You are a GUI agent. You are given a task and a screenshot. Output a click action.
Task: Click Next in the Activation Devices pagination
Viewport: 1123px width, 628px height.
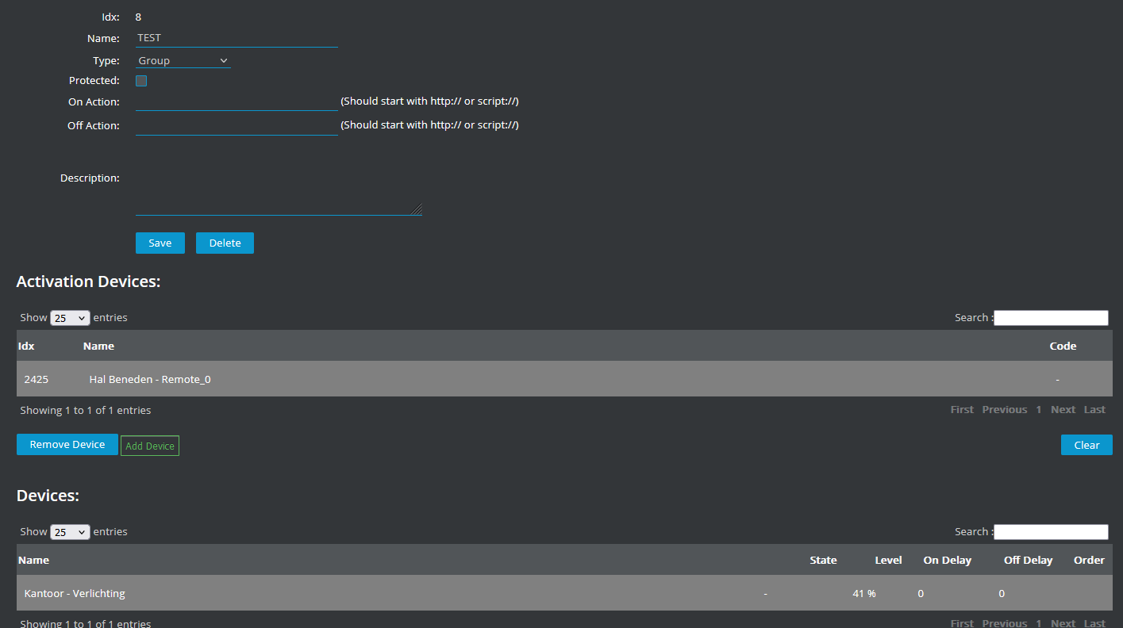pos(1063,409)
